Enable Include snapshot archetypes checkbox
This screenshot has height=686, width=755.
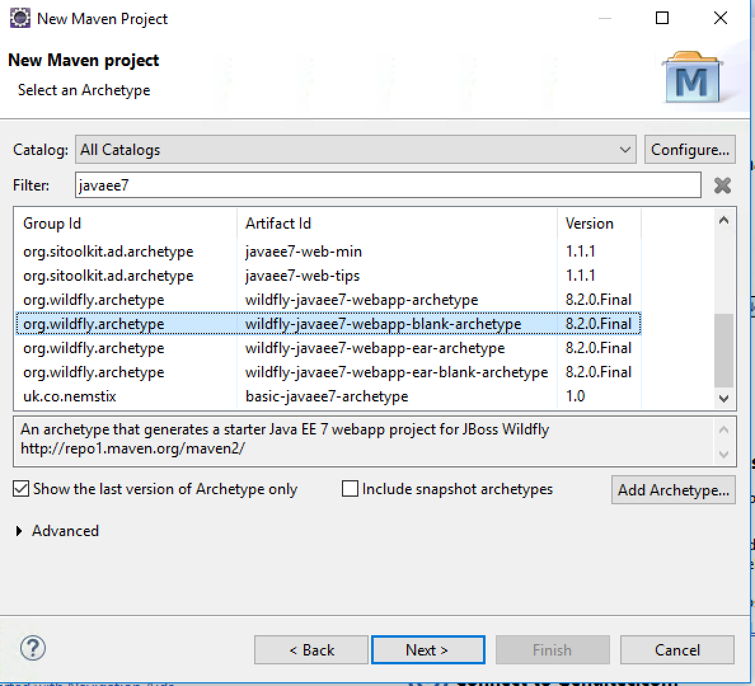click(x=350, y=488)
